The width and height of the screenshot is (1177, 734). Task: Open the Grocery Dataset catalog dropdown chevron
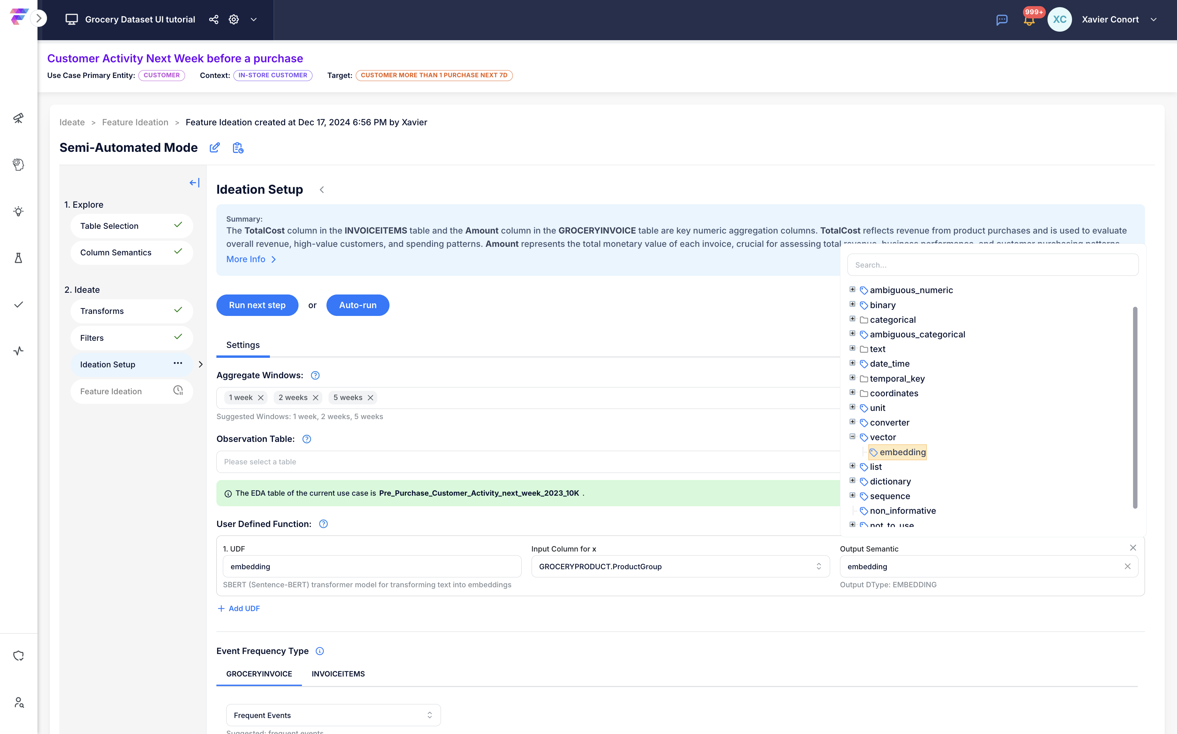pos(254,19)
